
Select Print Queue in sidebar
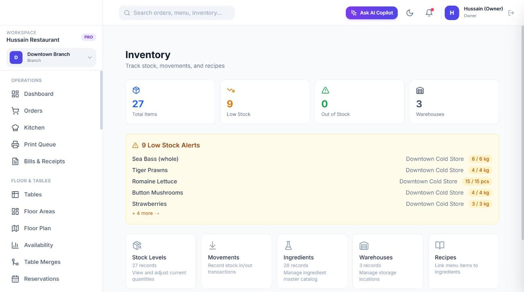pyautogui.click(x=51, y=145)
